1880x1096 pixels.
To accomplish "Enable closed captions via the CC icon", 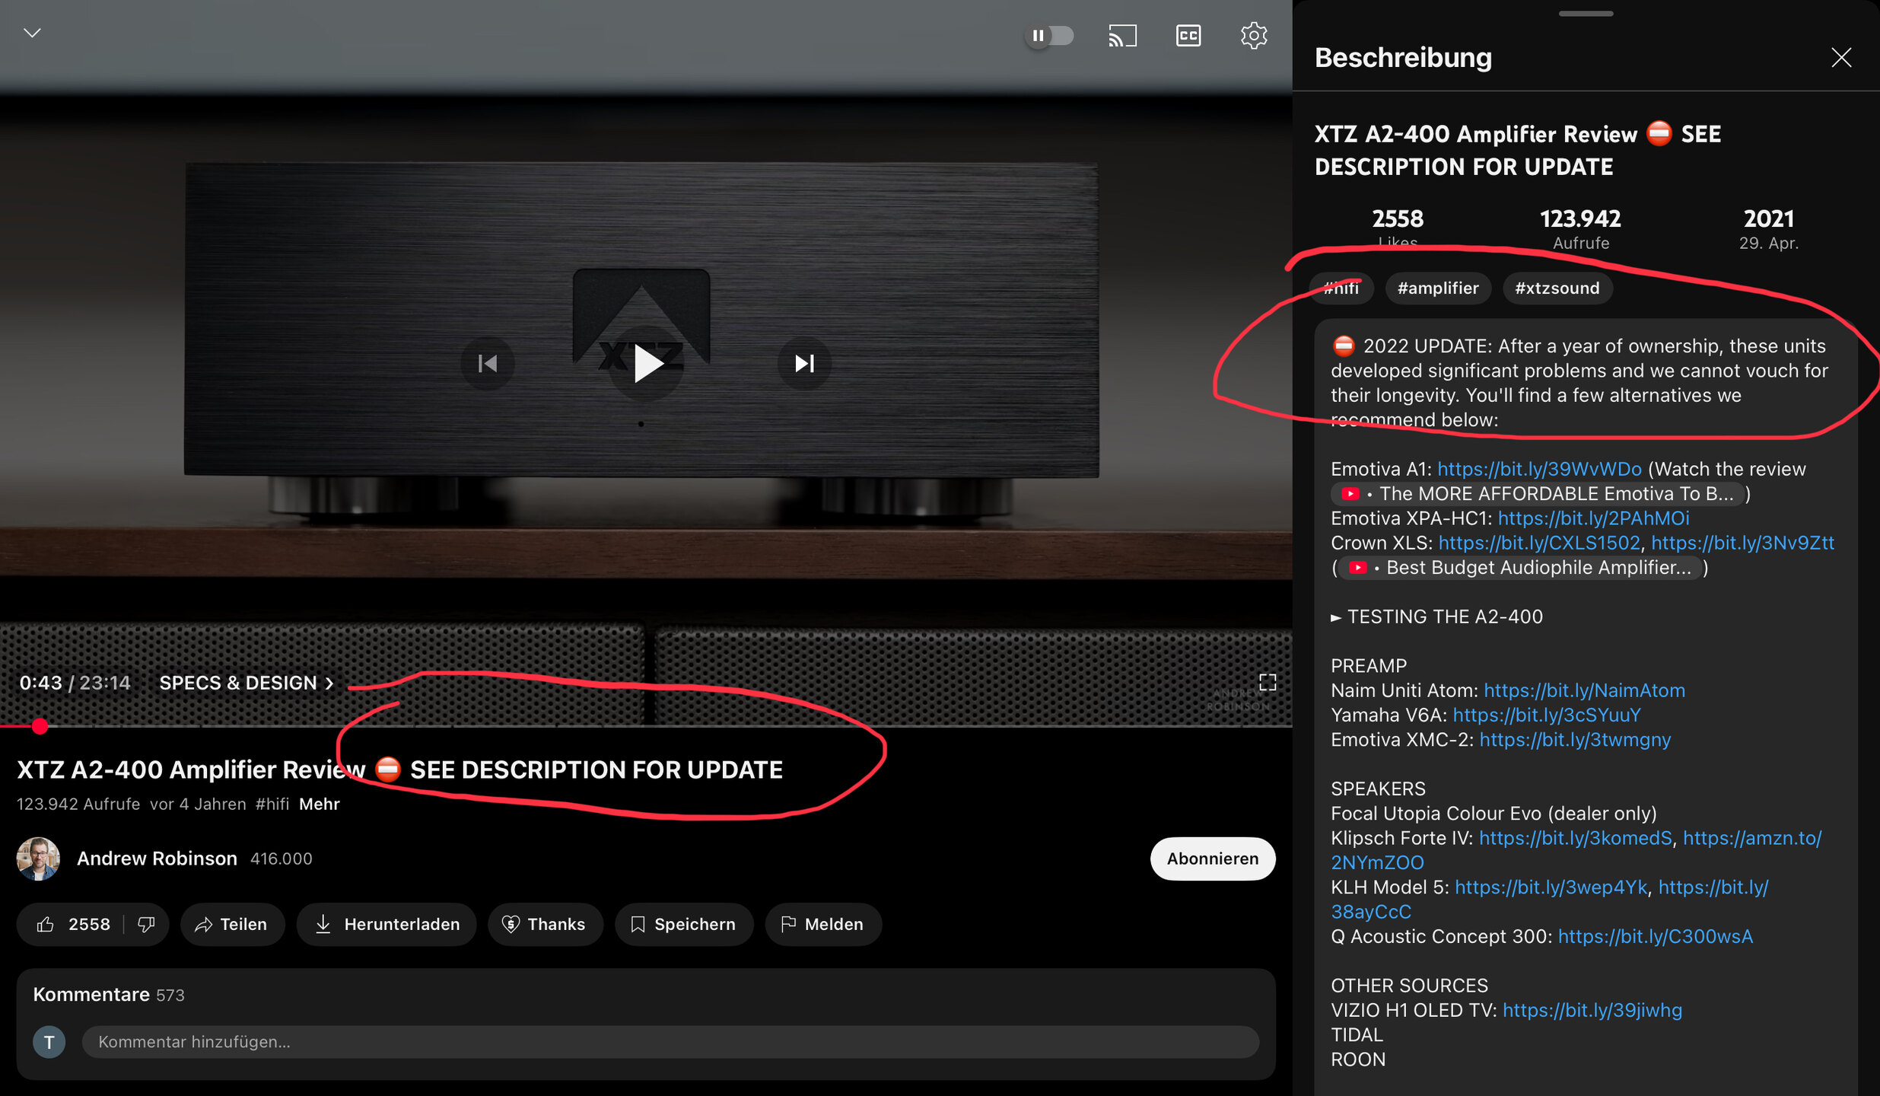I will click(1188, 36).
